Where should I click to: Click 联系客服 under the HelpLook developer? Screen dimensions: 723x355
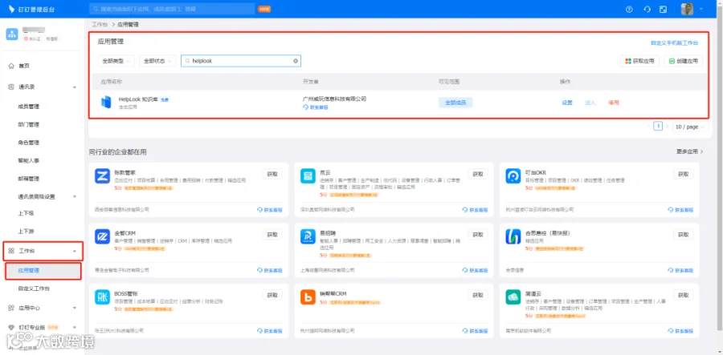click(x=316, y=107)
